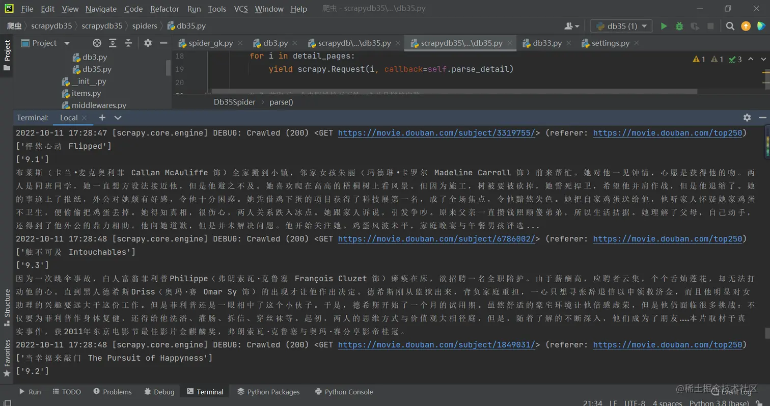This screenshot has width=770, height=406.
Task: Expand all in Project panel
Action: (113, 43)
